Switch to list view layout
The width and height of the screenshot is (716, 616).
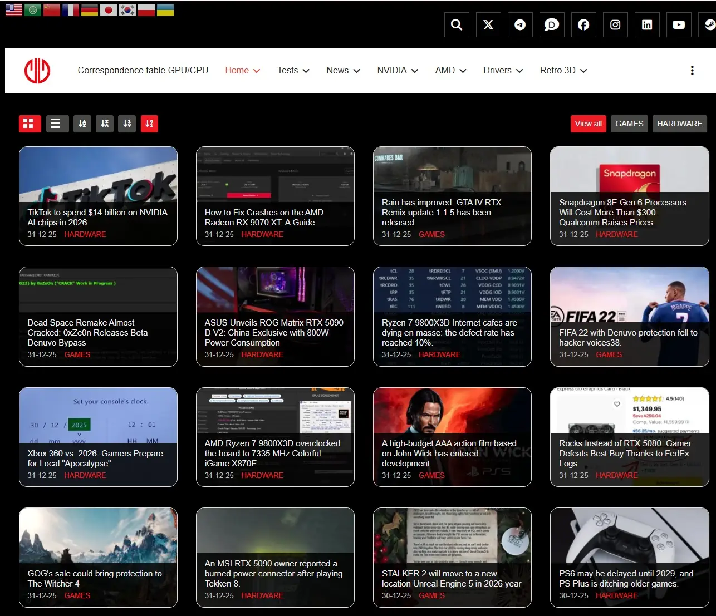(58, 124)
